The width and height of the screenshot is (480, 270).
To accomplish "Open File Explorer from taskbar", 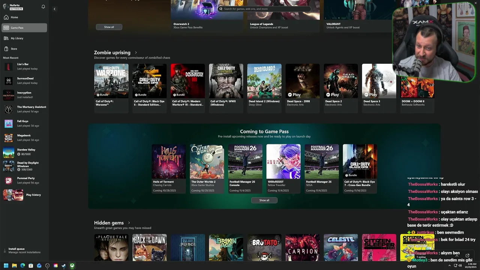I will pyautogui.click(x=14, y=266).
